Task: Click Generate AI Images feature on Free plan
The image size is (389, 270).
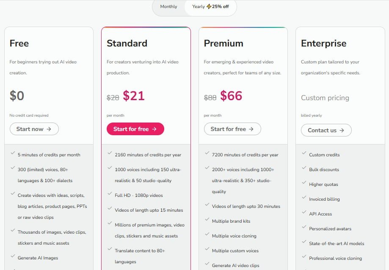Action: coord(38,258)
